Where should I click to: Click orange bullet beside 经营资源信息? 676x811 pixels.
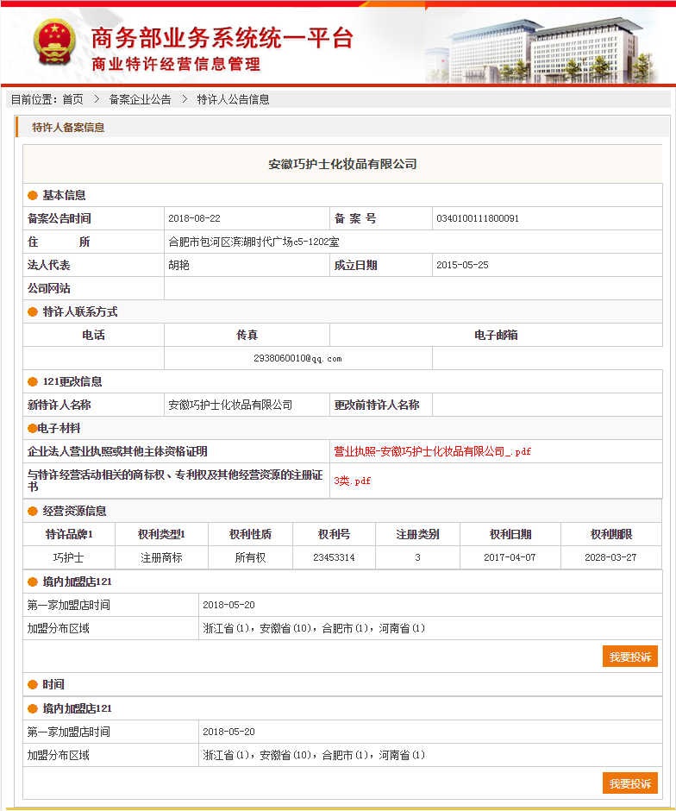33,512
